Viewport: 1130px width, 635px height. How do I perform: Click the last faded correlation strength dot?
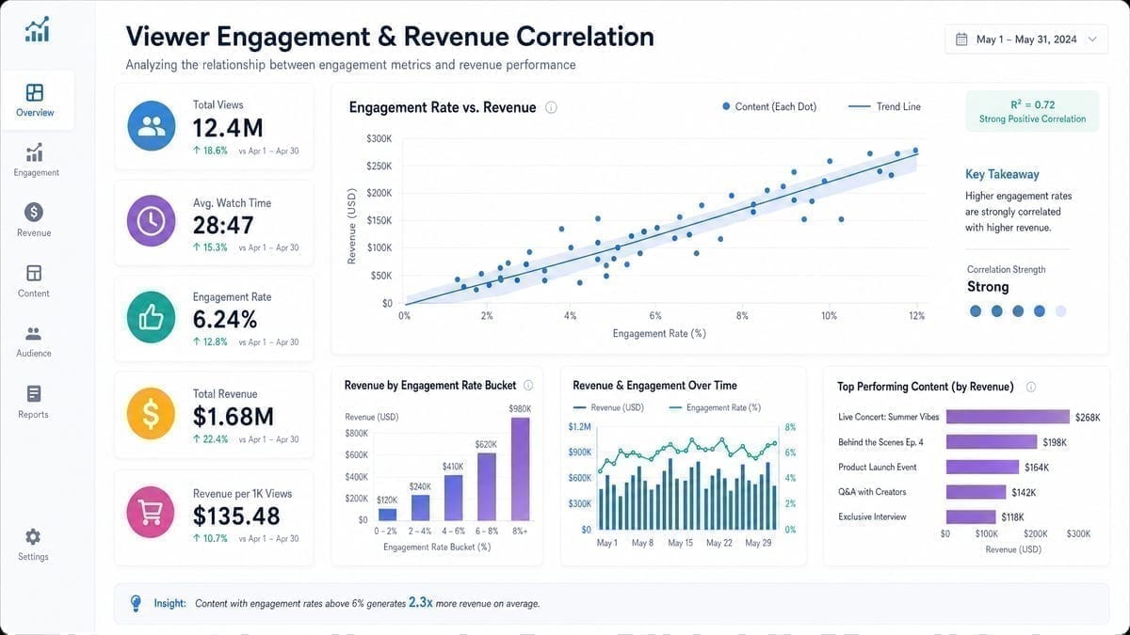click(1060, 311)
